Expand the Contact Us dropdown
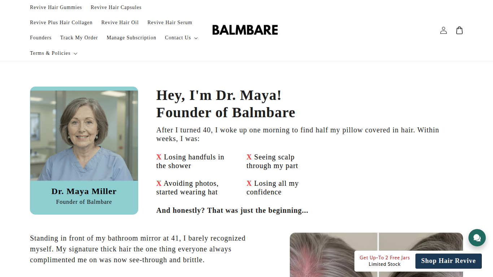 pos(181,38)
